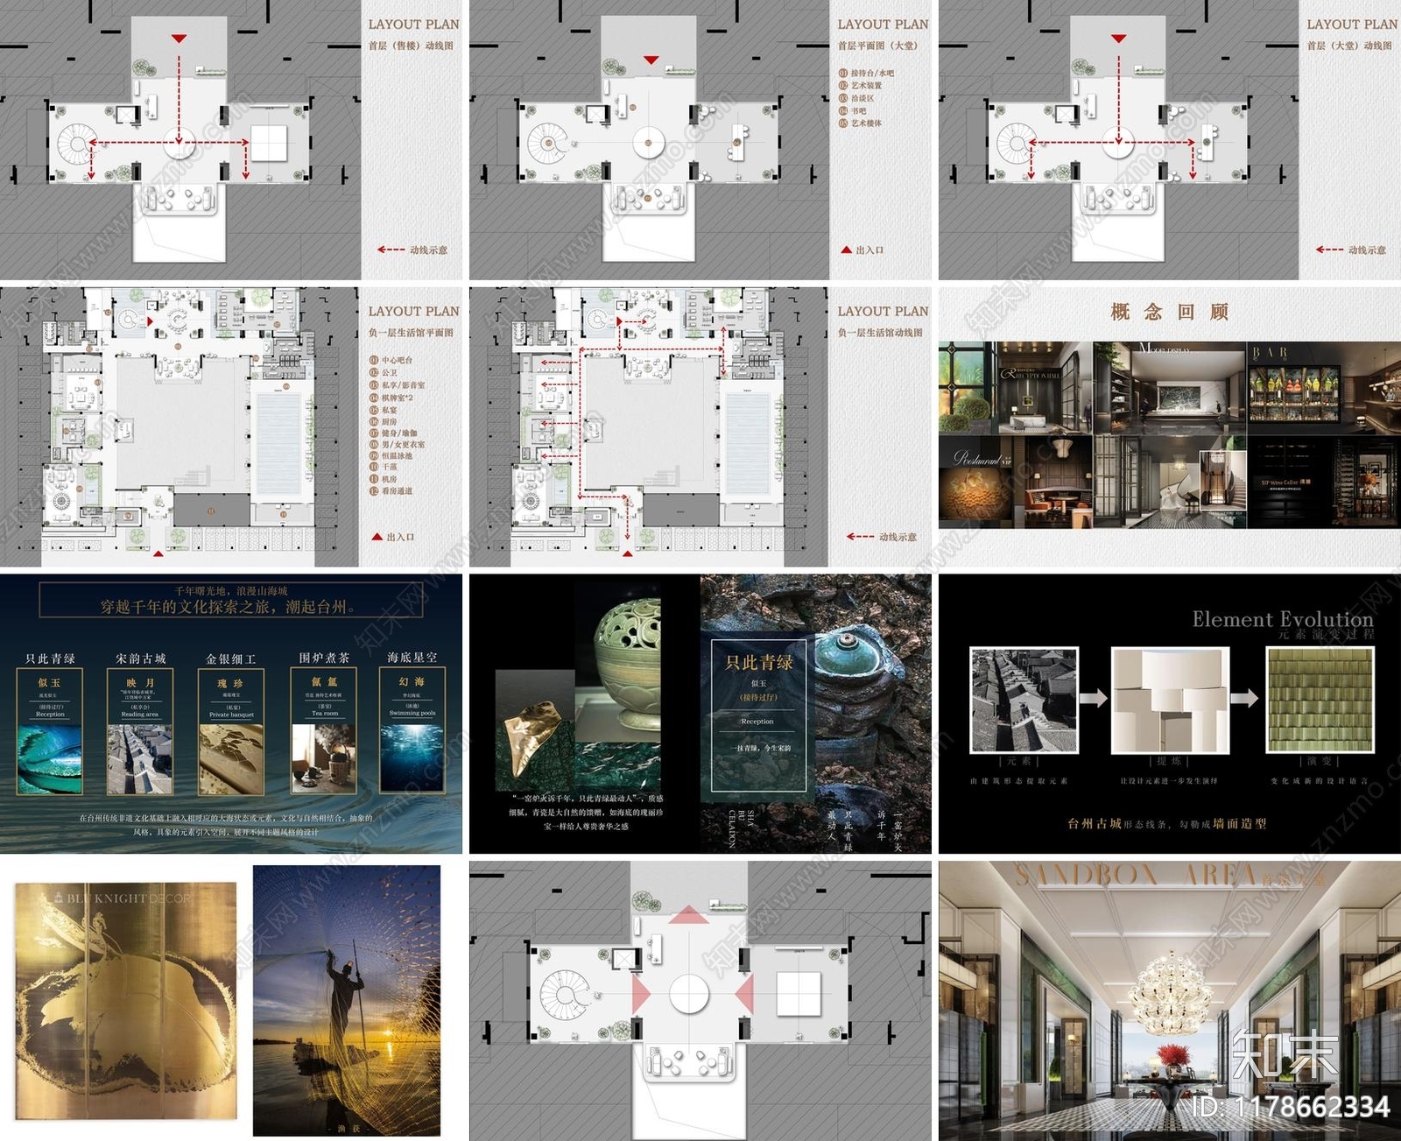Click the 金银细工 theme heading
The width and height of the screenshot is (1401, 1141).
pos(231,659)
